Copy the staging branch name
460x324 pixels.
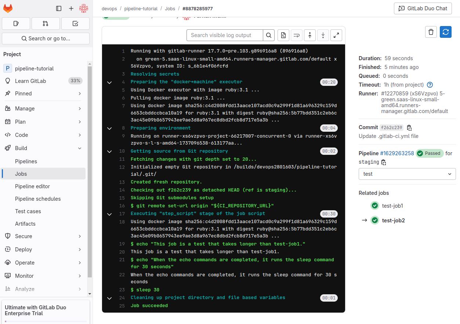click(x=384, y=162)
